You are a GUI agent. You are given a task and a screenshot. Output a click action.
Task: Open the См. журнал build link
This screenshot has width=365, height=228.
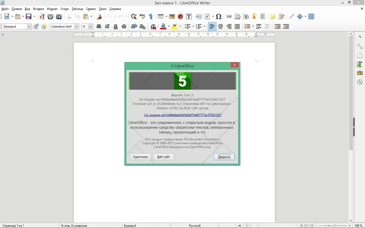coord(183,115)
